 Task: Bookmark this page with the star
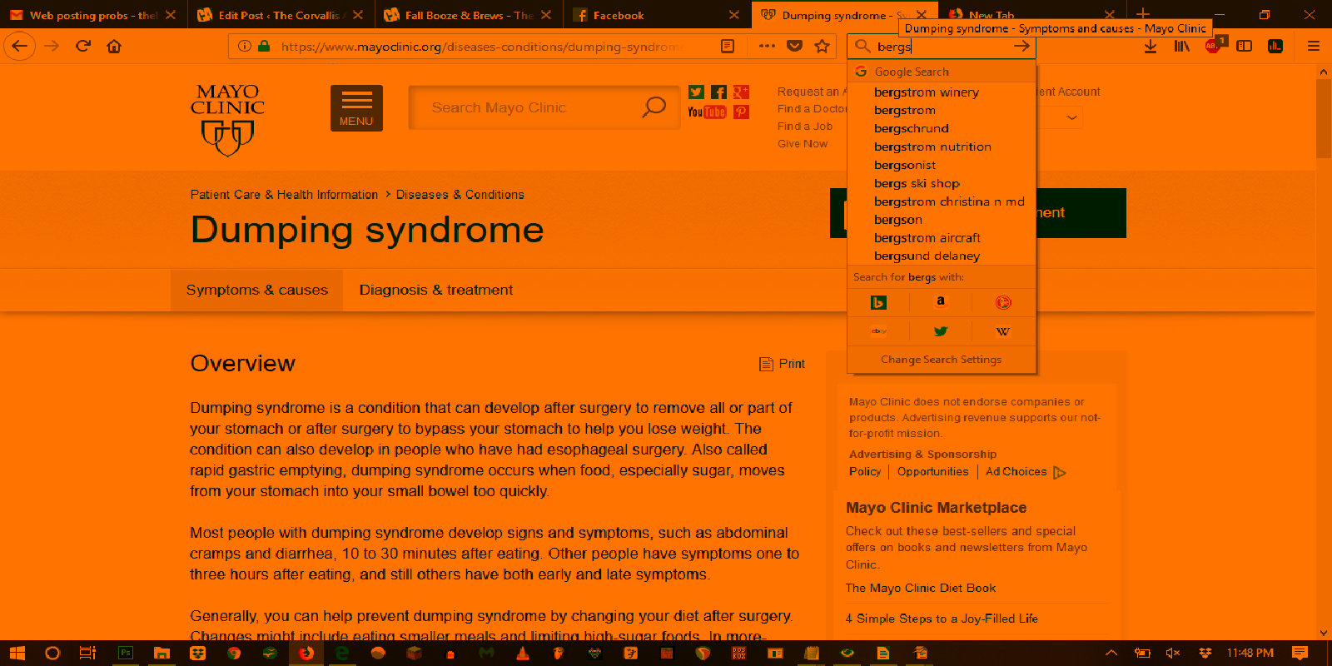click(x=822, y=47)
